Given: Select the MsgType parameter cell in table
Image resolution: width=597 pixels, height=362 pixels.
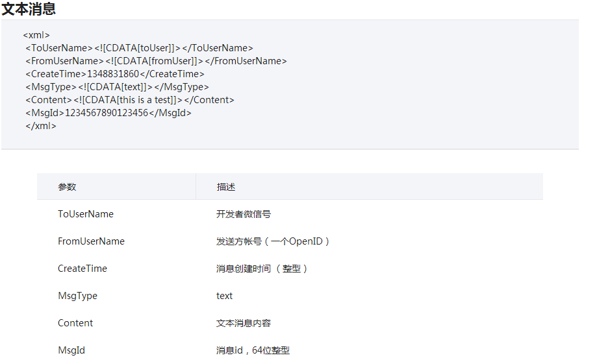Looking at the screenshot, I should 78,296.
